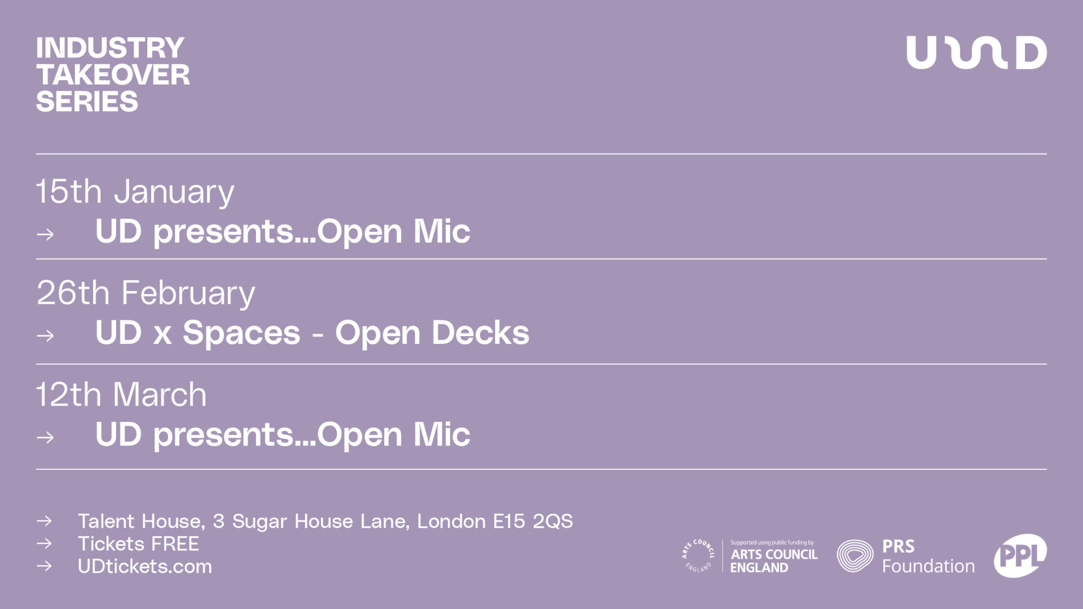
Task: Click the PPL logo
Action: point(1020,556)
